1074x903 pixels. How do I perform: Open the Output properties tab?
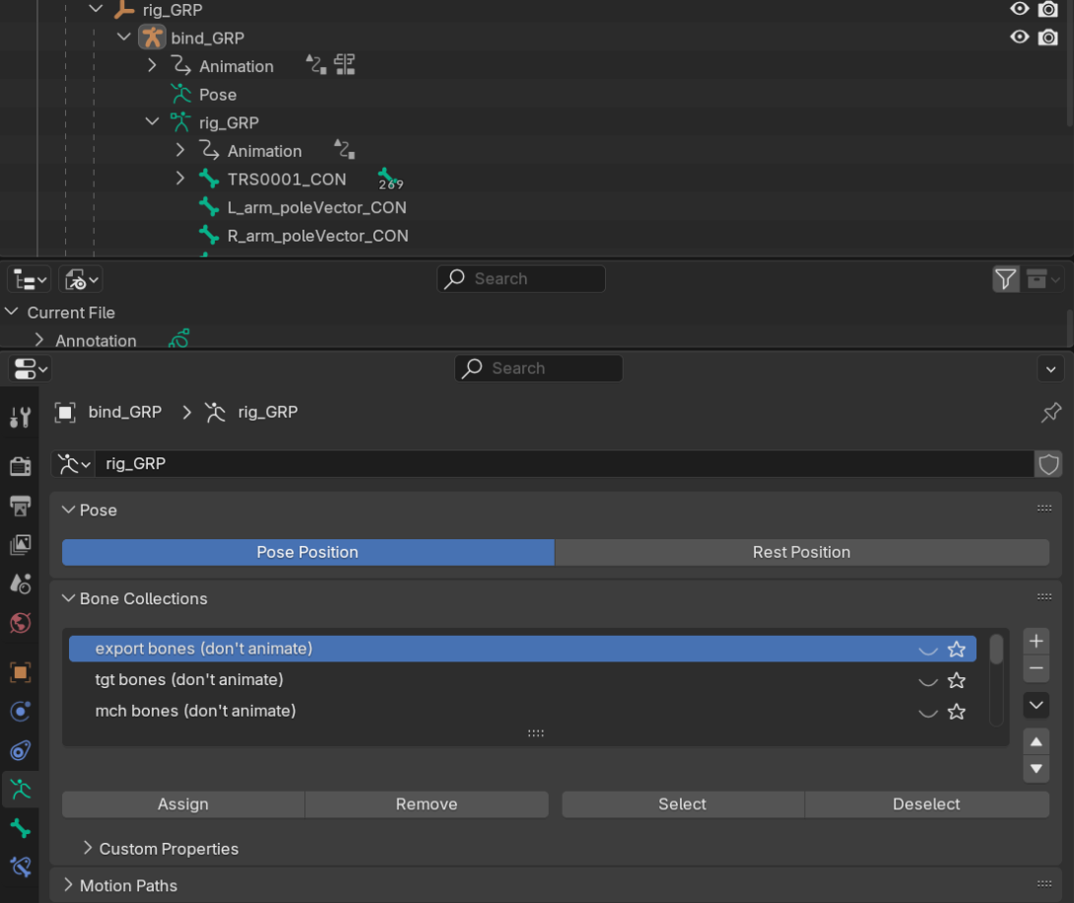click(x=20, y=506)
